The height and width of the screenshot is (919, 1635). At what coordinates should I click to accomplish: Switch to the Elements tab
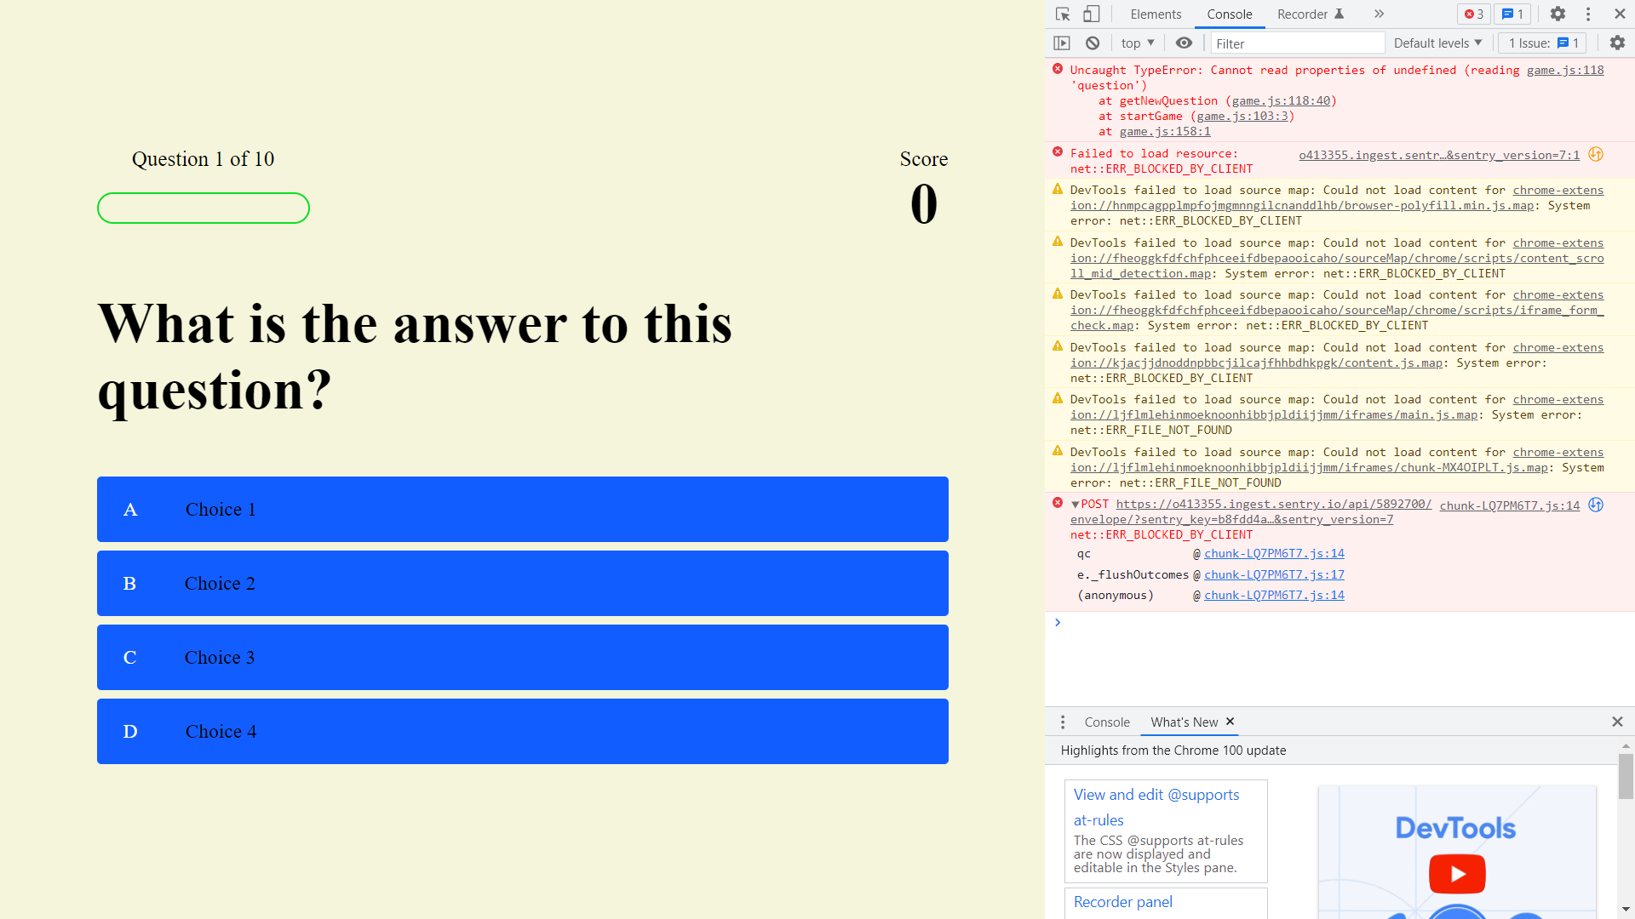pyautogui.click(x=1156, y=14)
